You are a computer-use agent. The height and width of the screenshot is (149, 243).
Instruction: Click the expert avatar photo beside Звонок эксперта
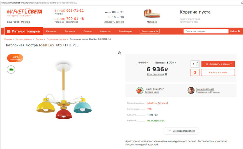click(x=191, y=90)
